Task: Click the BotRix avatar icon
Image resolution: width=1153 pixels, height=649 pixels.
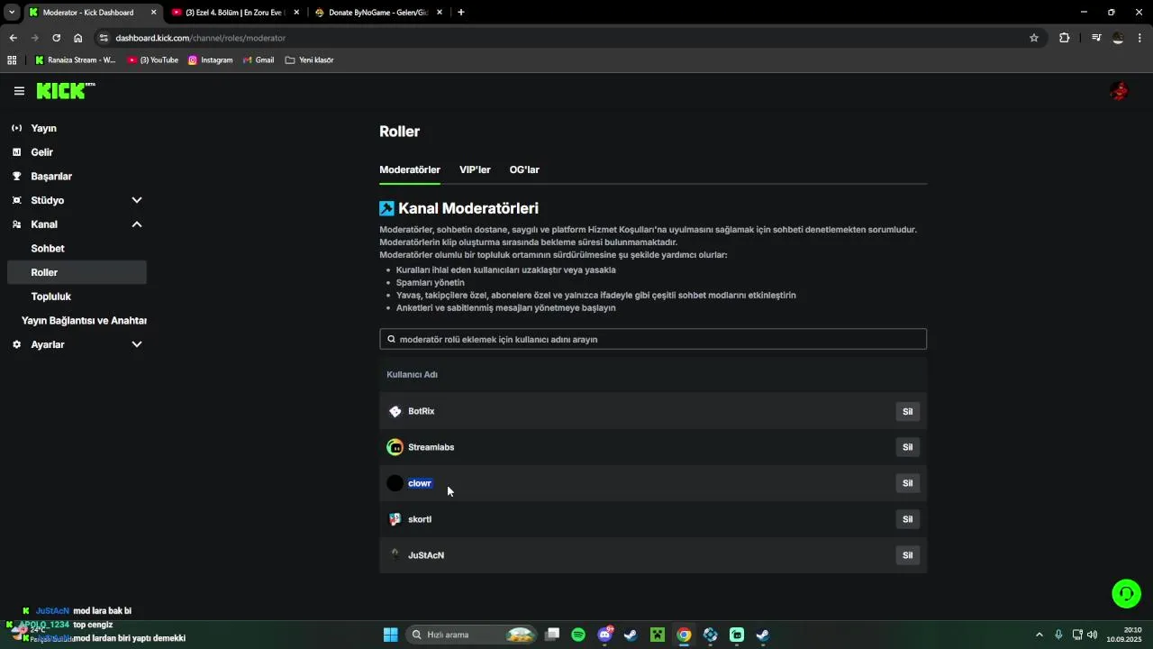Action: pyautogui.click(x=395, y=411)
